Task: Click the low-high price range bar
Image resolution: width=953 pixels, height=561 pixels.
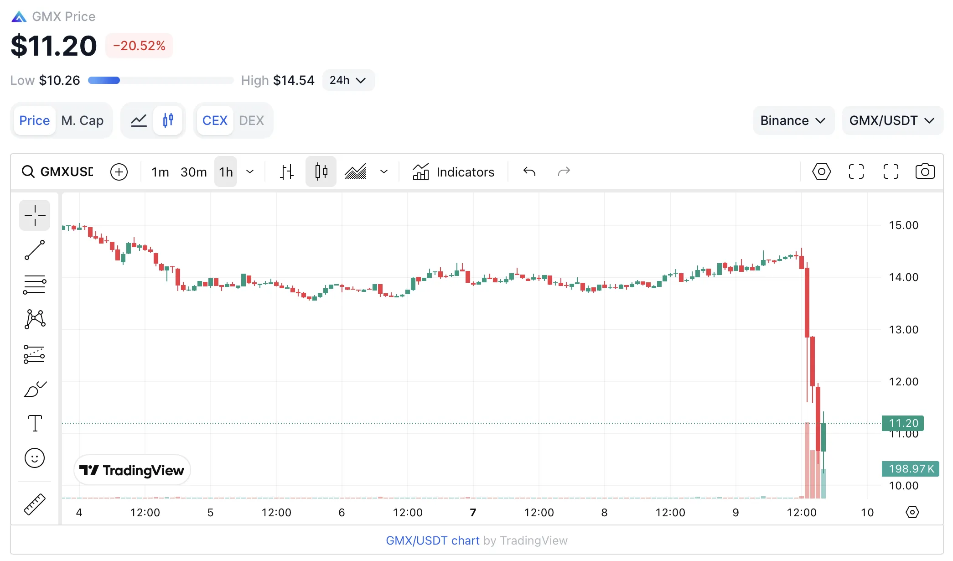Action: pyautogui.click(x=161, y=80)
